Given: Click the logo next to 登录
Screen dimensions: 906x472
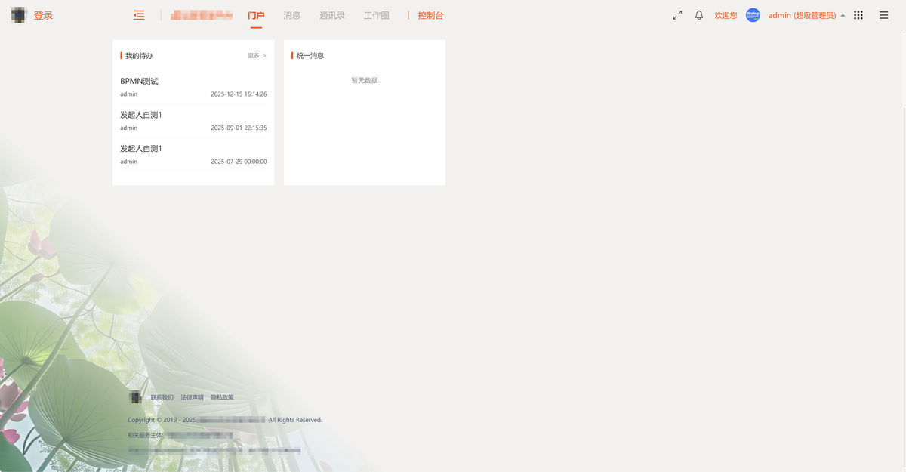Looking at the screenshot, I should click(x=19, y=15).
